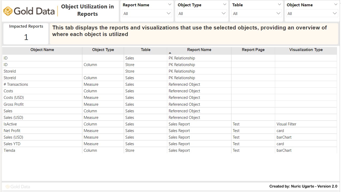Image resolution: width=341 pixels, height=192 pixels.
Task: Open the Object Name 'All' dropdown
Action: pyautogui.click(x=312, y=13)
